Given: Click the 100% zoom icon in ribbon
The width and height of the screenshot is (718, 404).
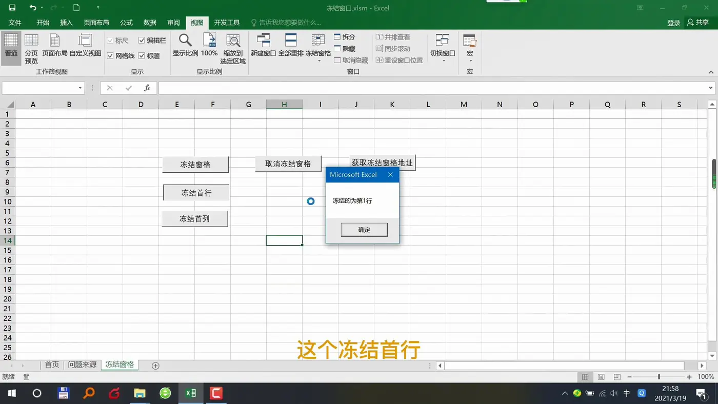Looking at the screenshot, I should tap(209, 46).
